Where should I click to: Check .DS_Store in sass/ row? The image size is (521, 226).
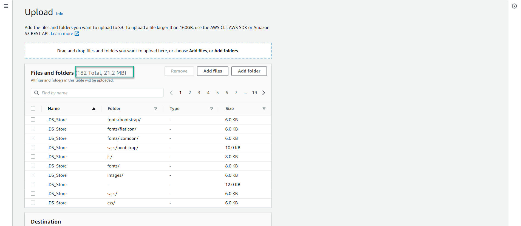coord(33,193)
